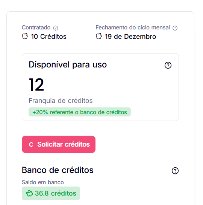
Task: Click the Franquia de créditos label
Action: point(61,101)
